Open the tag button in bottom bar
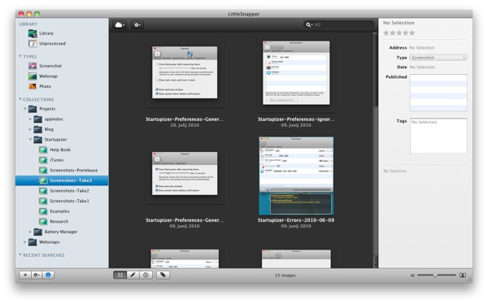Viewport: 488px width, 304px height. pos(163,275)
